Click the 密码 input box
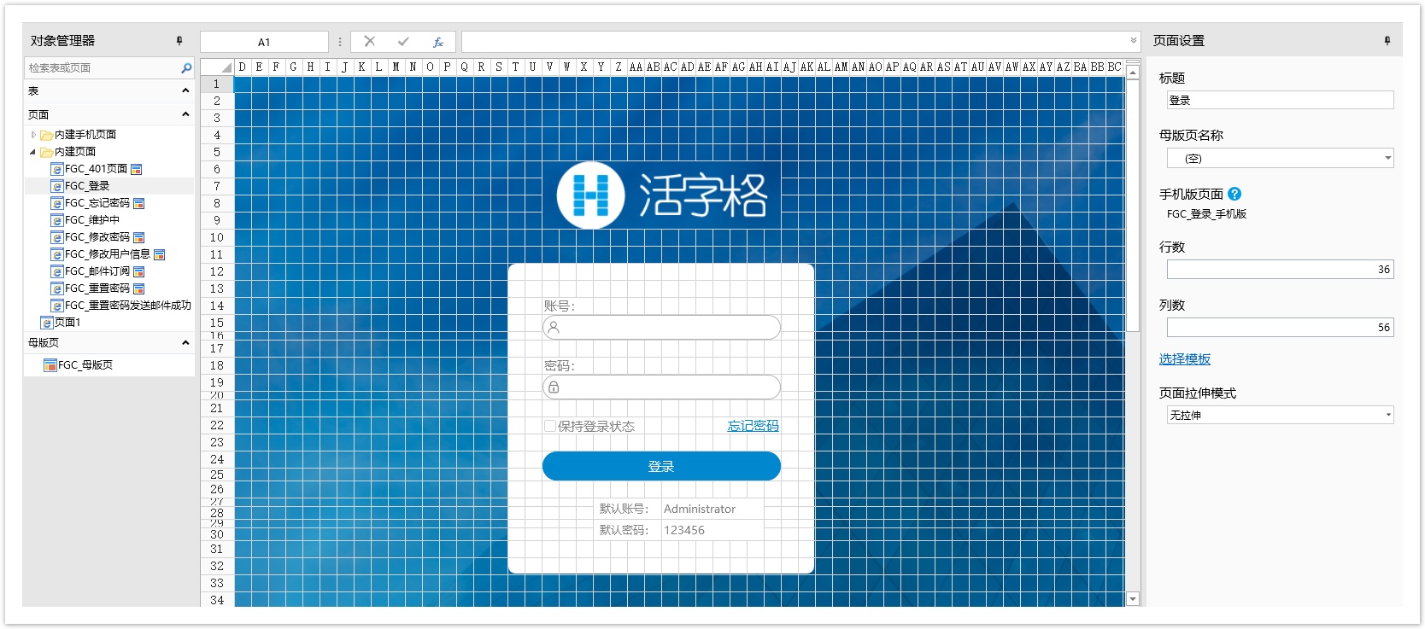The width and height of the screenshot is (1425, 629). pos(661,387)
